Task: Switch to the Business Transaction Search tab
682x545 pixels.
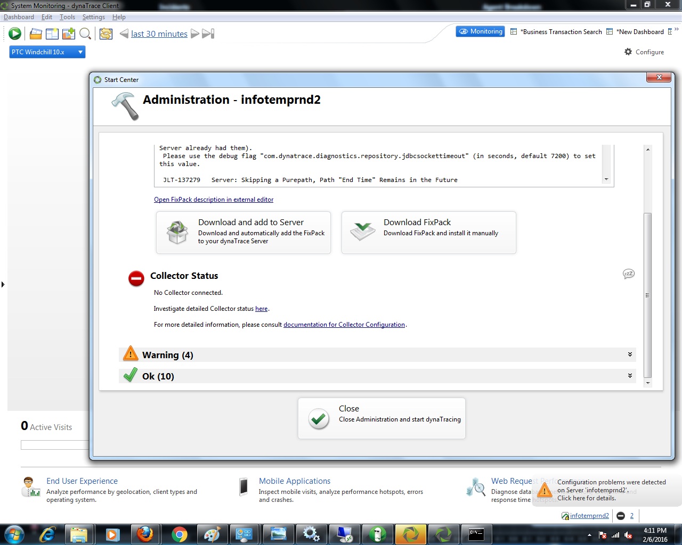Action: tap(556, 32)
